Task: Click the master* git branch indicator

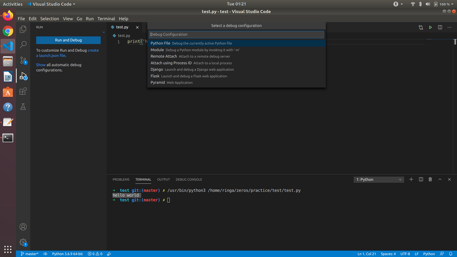Action: tap(29, 254)
